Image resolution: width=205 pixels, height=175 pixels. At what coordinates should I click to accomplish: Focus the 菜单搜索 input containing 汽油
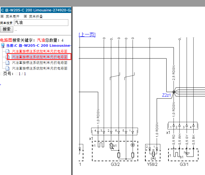point(41,22)
